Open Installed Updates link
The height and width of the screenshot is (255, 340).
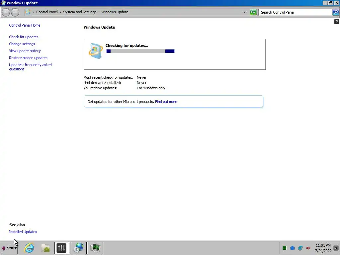pyautogui.click(x=23, y=231)
